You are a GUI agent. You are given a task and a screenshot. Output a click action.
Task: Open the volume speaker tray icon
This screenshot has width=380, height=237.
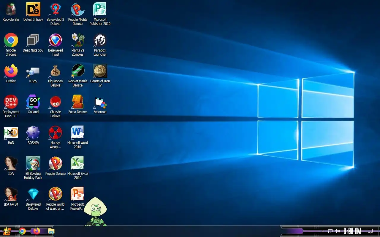point(337,231)
